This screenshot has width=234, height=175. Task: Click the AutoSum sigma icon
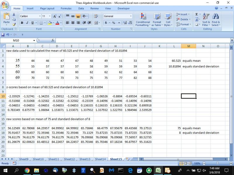click(197, 14)
